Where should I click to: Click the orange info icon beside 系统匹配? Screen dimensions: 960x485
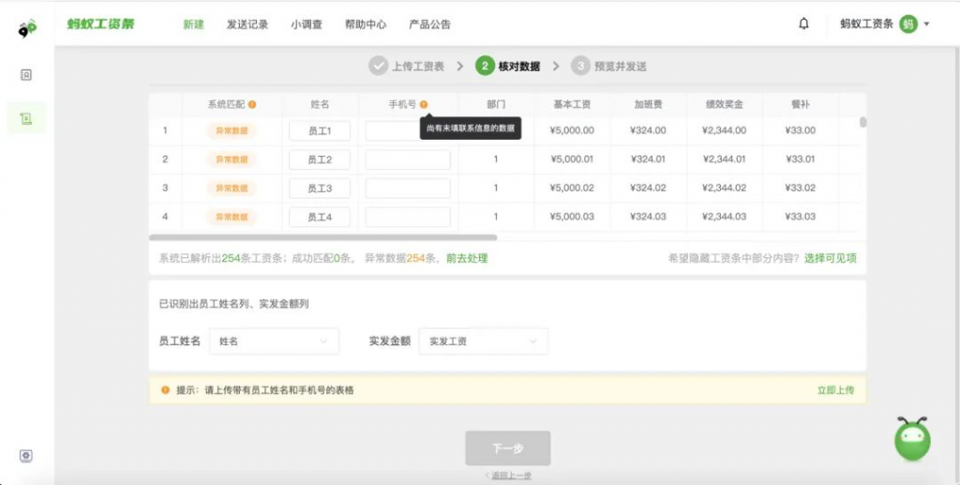(x=252, y=105)
